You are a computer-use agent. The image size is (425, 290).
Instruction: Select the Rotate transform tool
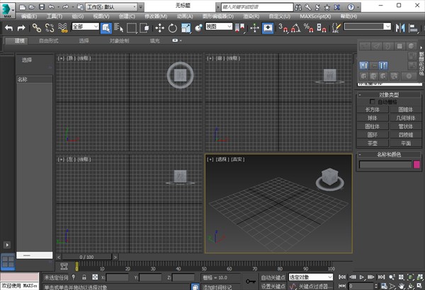coord(172,28)
